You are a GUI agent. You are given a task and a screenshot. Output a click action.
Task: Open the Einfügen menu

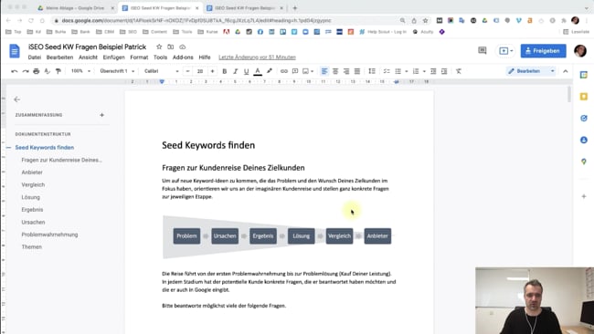click(x=113, y=57)
